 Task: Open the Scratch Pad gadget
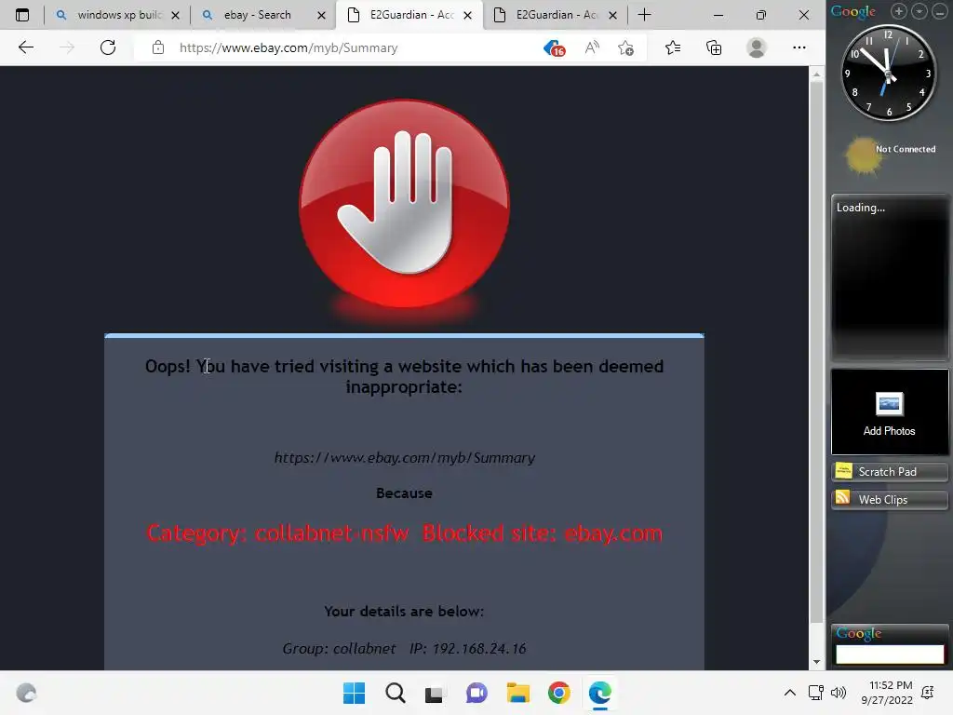(889, 472)
